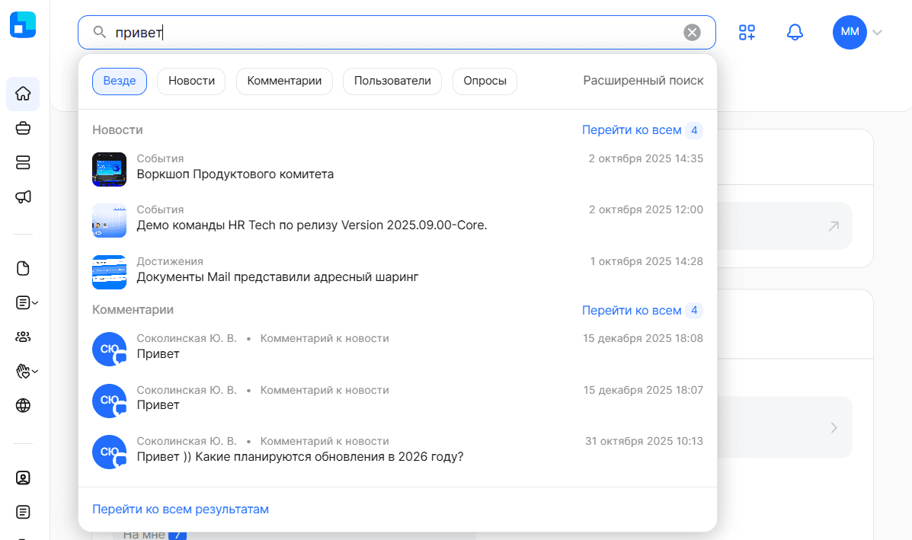Open the groups icon in the sidebar

[23, 337]
